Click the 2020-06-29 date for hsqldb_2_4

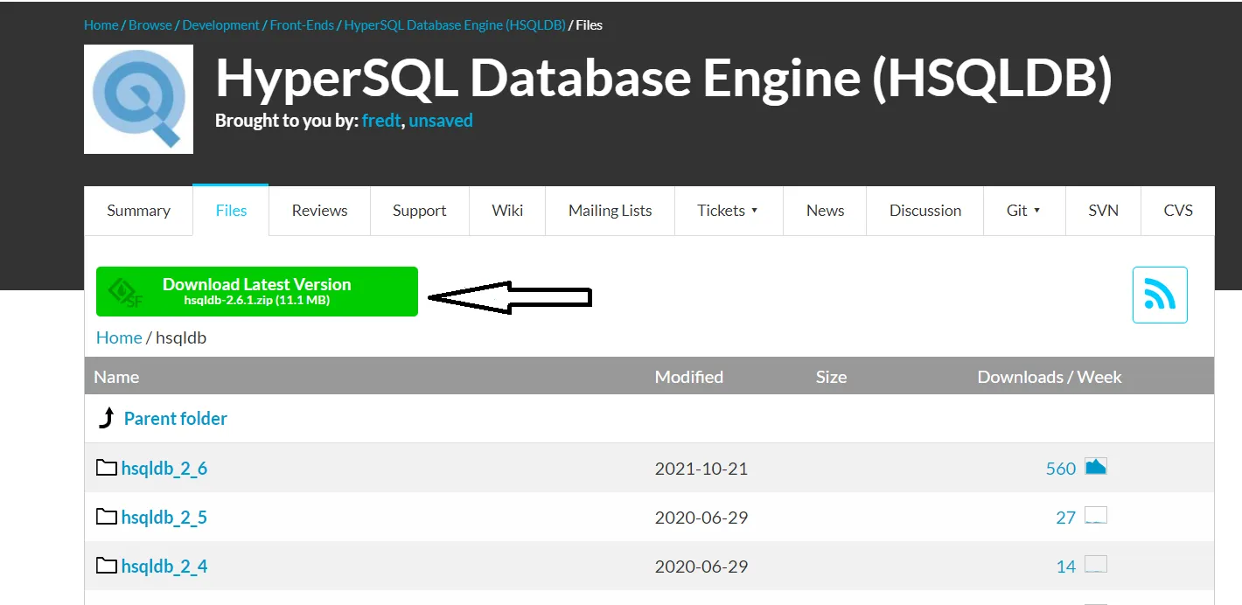pos(701,567)
